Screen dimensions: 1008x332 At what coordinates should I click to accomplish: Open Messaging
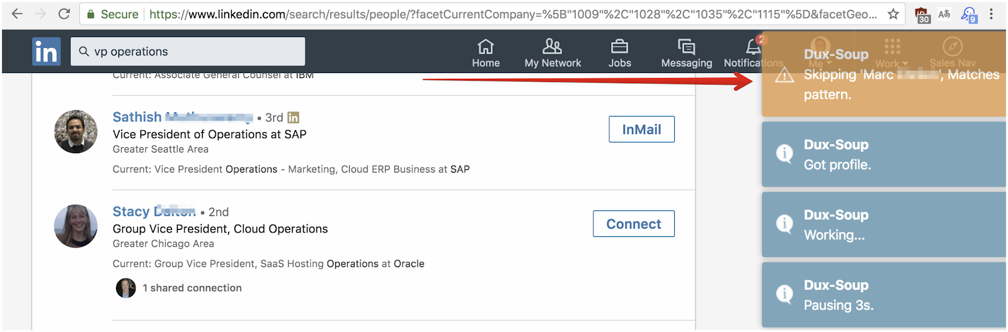click(686, 54)
